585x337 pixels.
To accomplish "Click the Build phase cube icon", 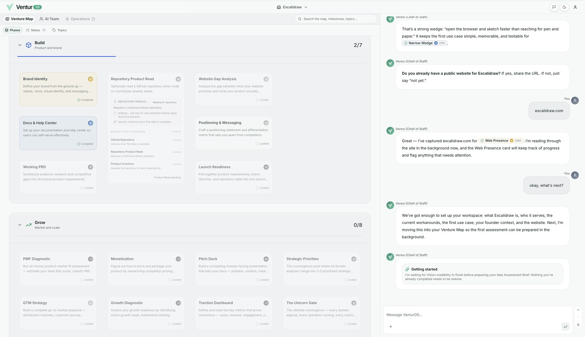I will pyautogui.click(x=29, y=45).
